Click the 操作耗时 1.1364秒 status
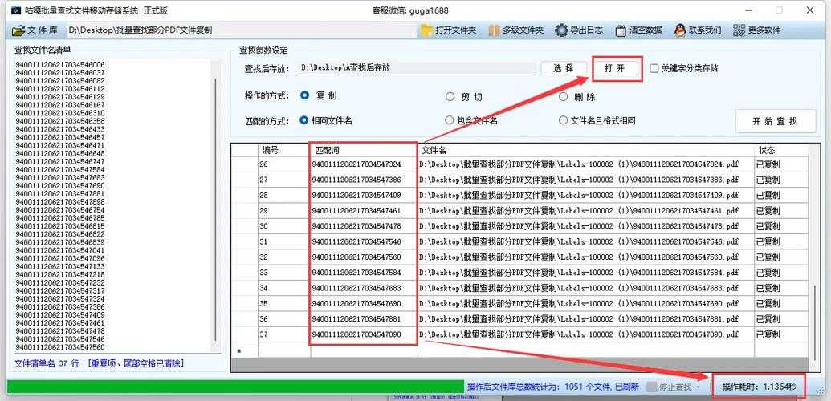 tap(759, 387)
